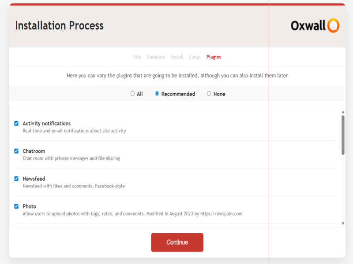Viewport: 353px width, 264px height.
Task: Go to the Site step
Action: (x=137, y=57)
